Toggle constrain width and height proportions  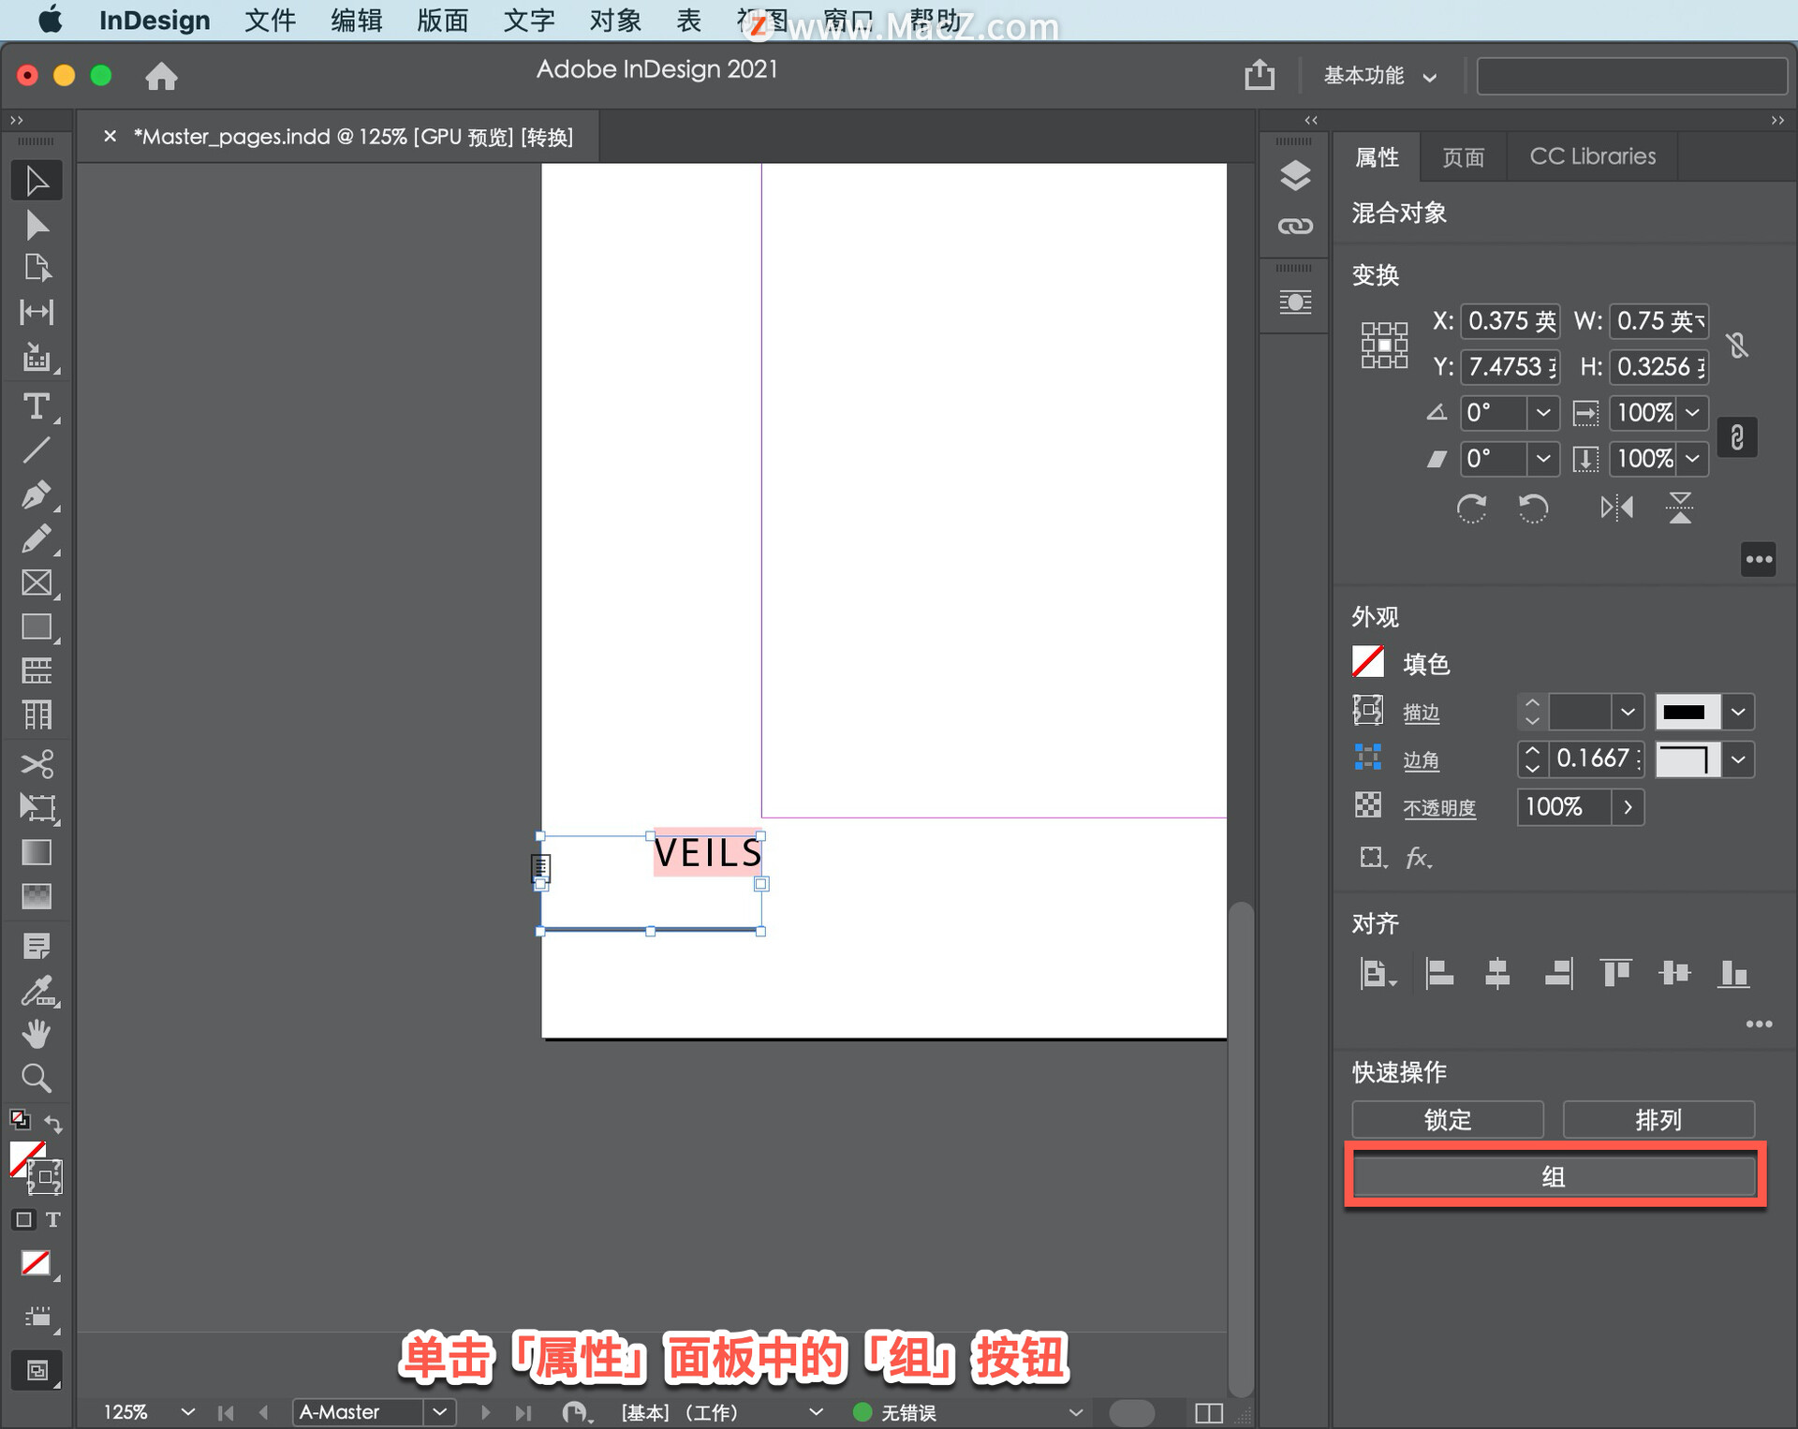tap(1738, 345)
